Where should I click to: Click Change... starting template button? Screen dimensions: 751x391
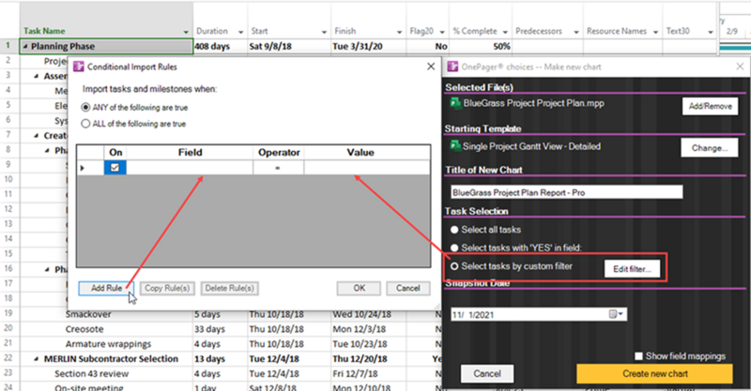point(710,148)
